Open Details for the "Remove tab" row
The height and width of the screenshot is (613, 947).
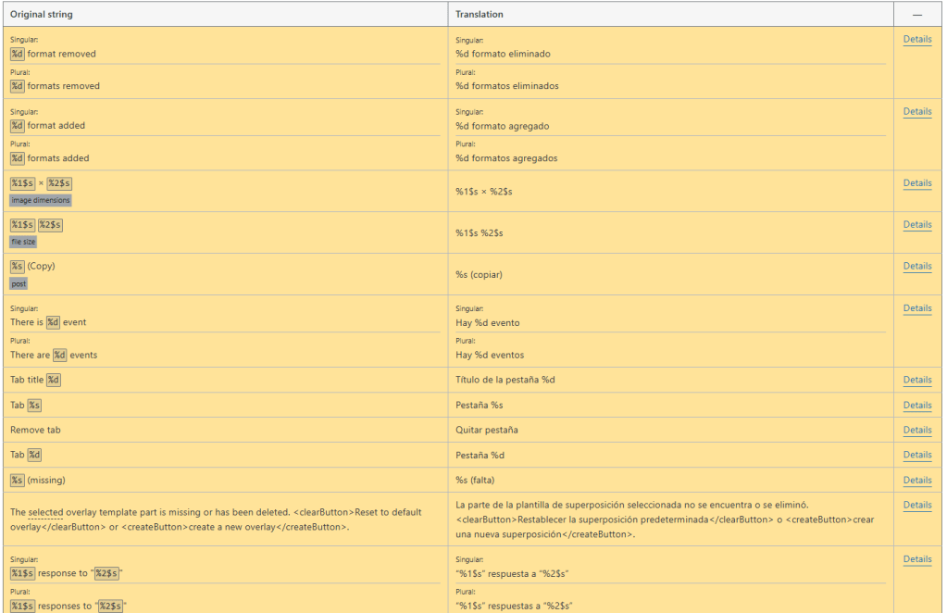click(x=916, y=430)
